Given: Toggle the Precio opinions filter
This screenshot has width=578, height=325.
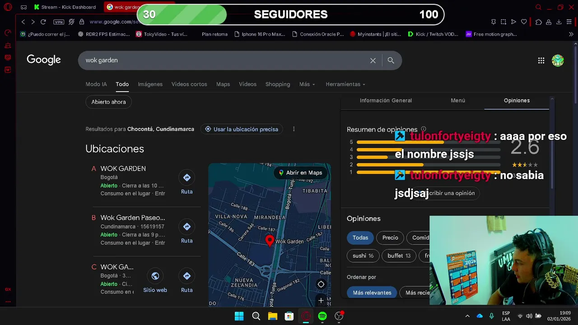Looking at the screenshot, I should pos(390,238).
